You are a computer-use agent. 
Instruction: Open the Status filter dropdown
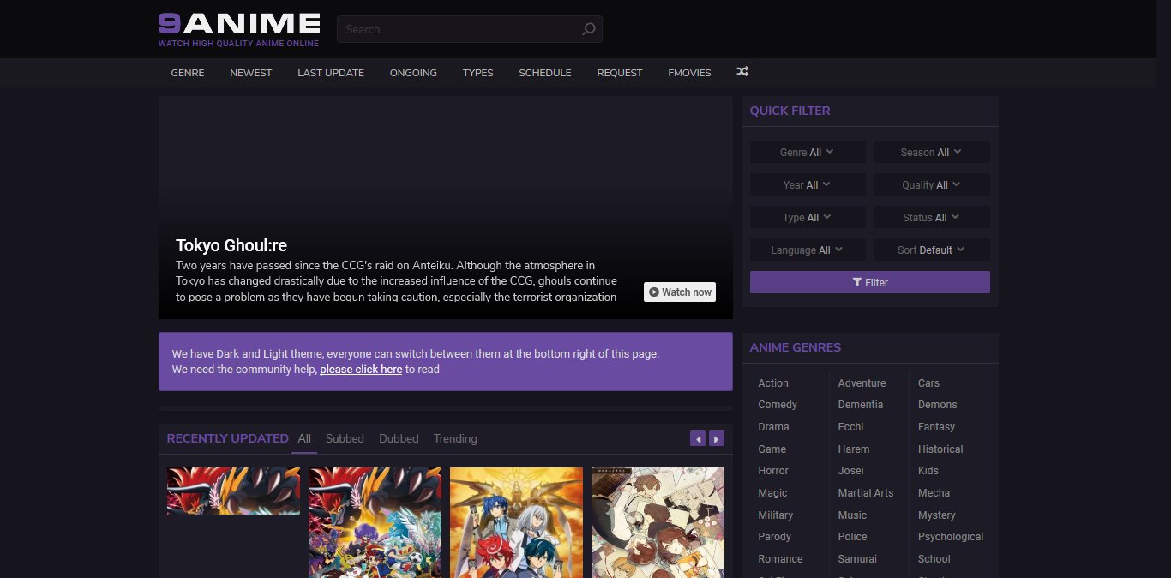tap(932, 217)
